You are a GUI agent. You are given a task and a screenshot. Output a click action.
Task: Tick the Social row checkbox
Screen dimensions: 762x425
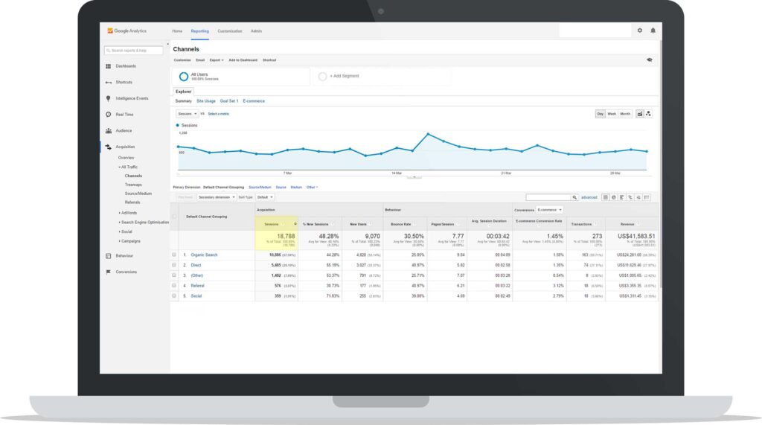(174, 295)
